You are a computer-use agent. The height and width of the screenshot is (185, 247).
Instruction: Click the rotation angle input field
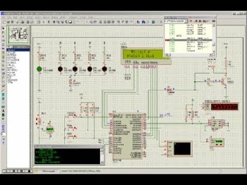pyautogui.click(x=3, y=134)
